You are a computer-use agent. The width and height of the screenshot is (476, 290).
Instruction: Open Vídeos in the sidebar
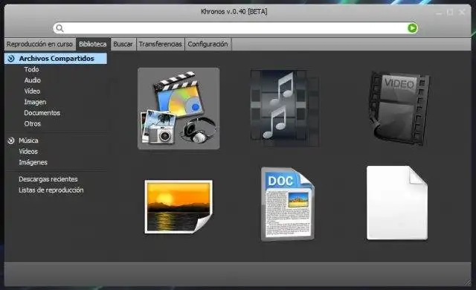(28, 152)
